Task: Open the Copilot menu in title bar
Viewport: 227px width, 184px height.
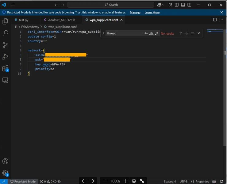Action: click(160, 5)
